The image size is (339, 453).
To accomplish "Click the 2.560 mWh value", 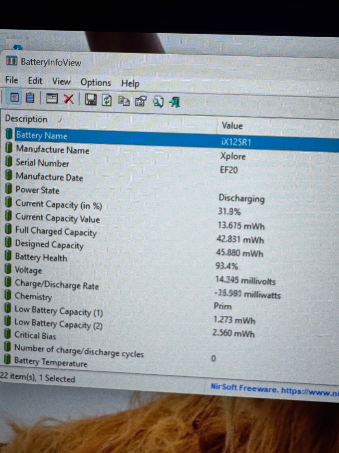I will point(233,333).
